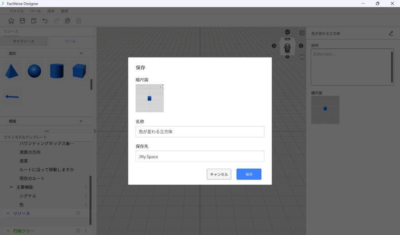400x235 pixels.
Task: Click the info icon next to リソース
Action: pyautogui.click(x=78, y=213)
